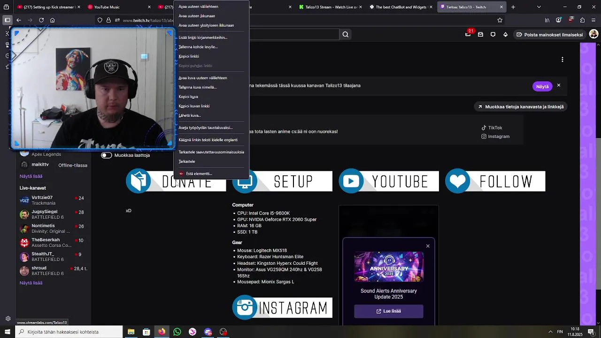
Task: Click Poista mainokset ilmaiseksi button
Action: [x=549, y=35]
